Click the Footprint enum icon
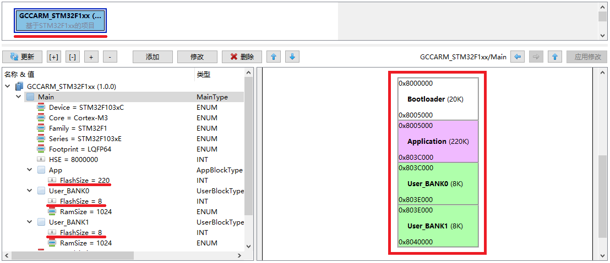The height and width of the screenshot is (263, 610). tap(41, 149)
